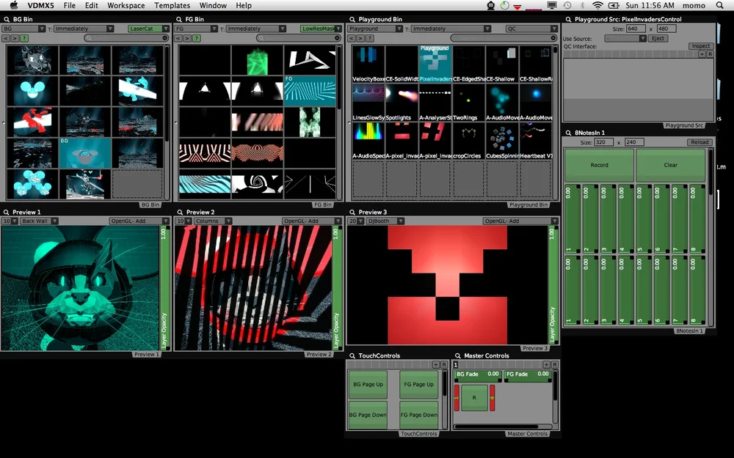Click the magnifier icon beside BG Bin title

7,19
